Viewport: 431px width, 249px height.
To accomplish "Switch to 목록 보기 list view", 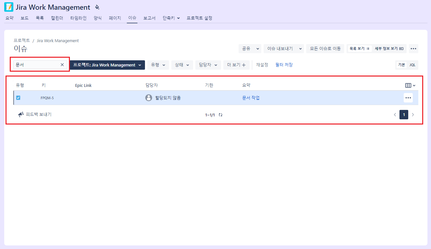I will 359,49.
